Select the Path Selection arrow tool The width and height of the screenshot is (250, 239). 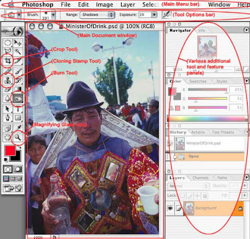click(x=7, y=109)
